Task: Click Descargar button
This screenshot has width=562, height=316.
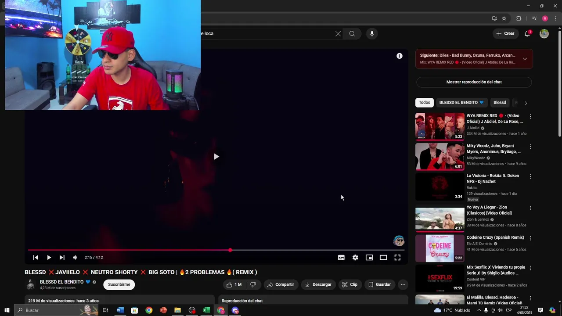Action: pos(318,284)
